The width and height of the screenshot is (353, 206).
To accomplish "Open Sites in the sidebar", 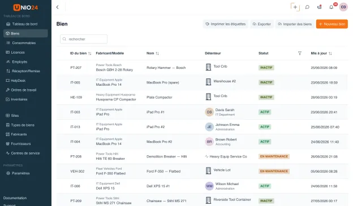I will pyautogui.click(x=25, y=116).
